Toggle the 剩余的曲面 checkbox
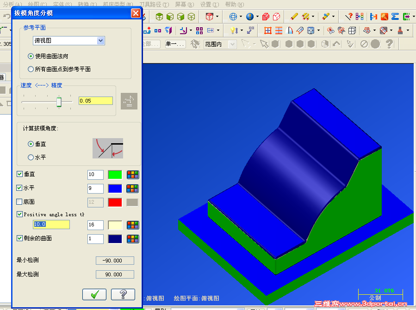Image resolution: width=416 pixels, height=310 pixels. pos(19,238)
